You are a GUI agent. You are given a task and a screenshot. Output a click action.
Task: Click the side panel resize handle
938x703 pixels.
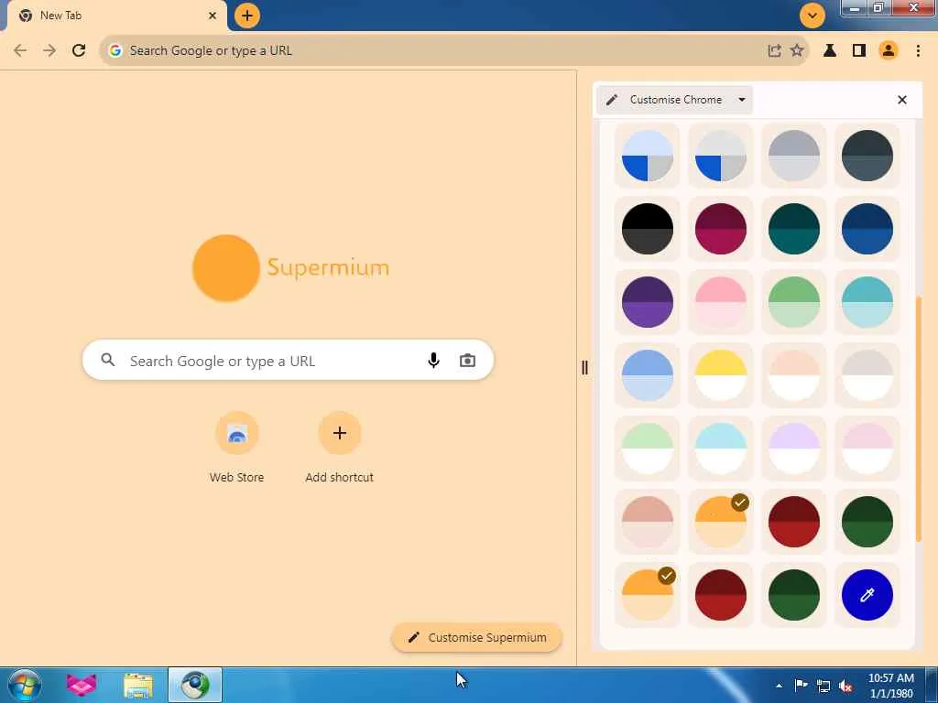click(584, 368)
